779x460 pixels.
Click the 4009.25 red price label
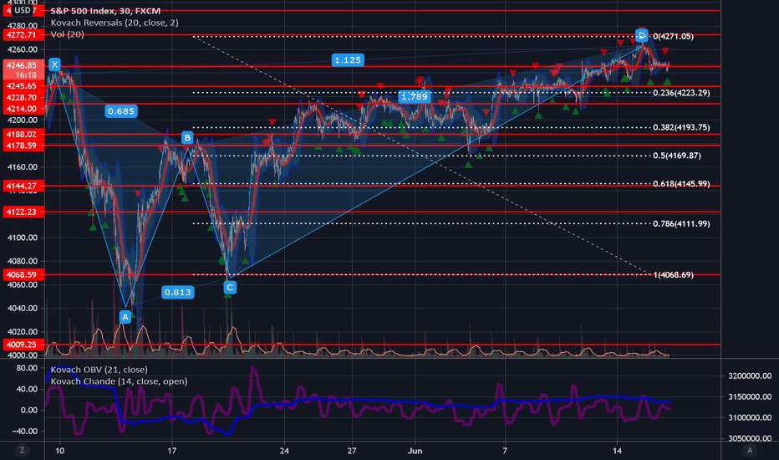point(23,345)
